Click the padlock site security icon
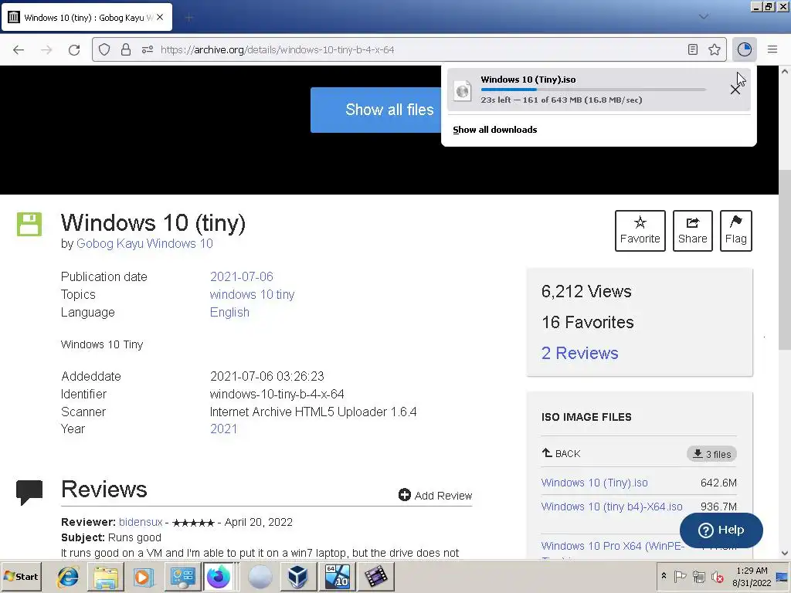791x593 pixels. pyautogui.click(x=126, y=49)
